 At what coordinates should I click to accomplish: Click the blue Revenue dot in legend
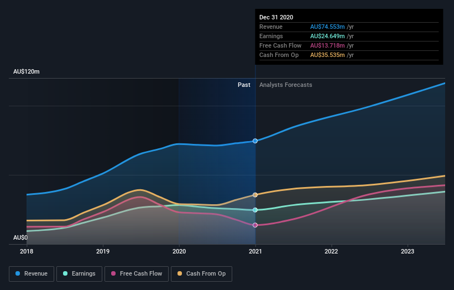(x=18, y=273)
